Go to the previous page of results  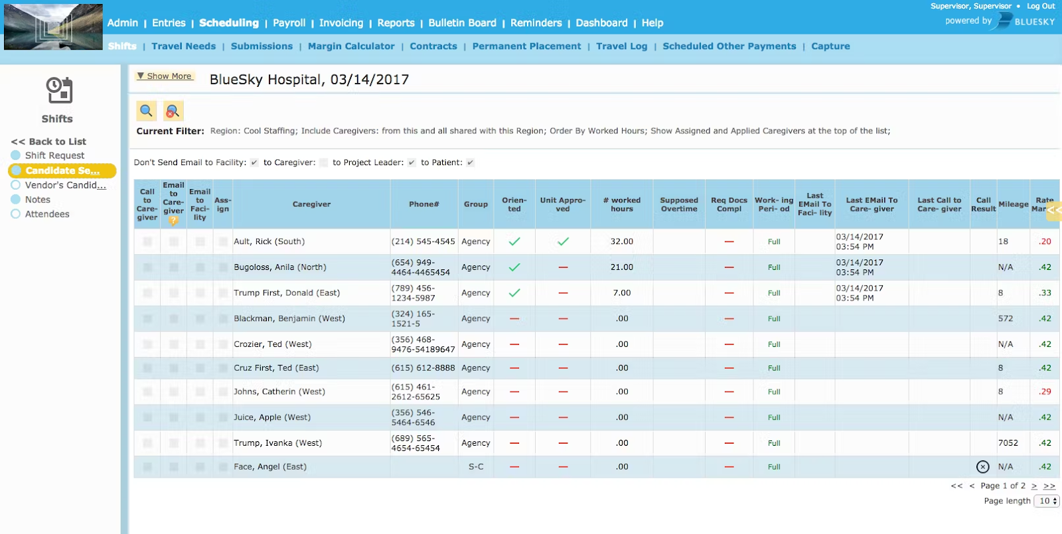(x=972, y=486)
